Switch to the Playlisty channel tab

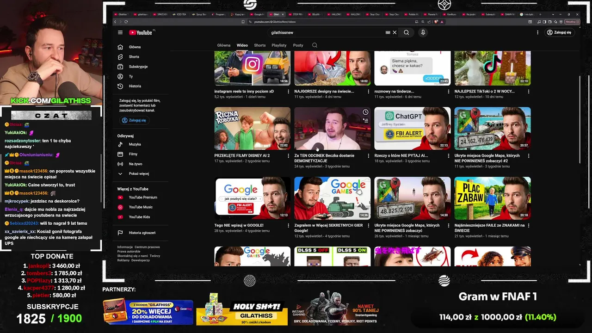[x=279, y=45]
